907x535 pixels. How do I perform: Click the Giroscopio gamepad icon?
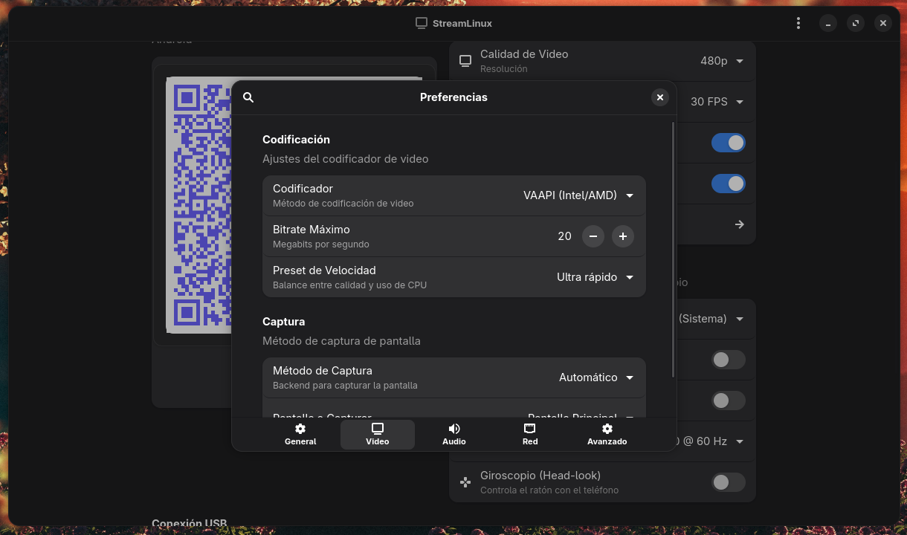tap(465, 482)
